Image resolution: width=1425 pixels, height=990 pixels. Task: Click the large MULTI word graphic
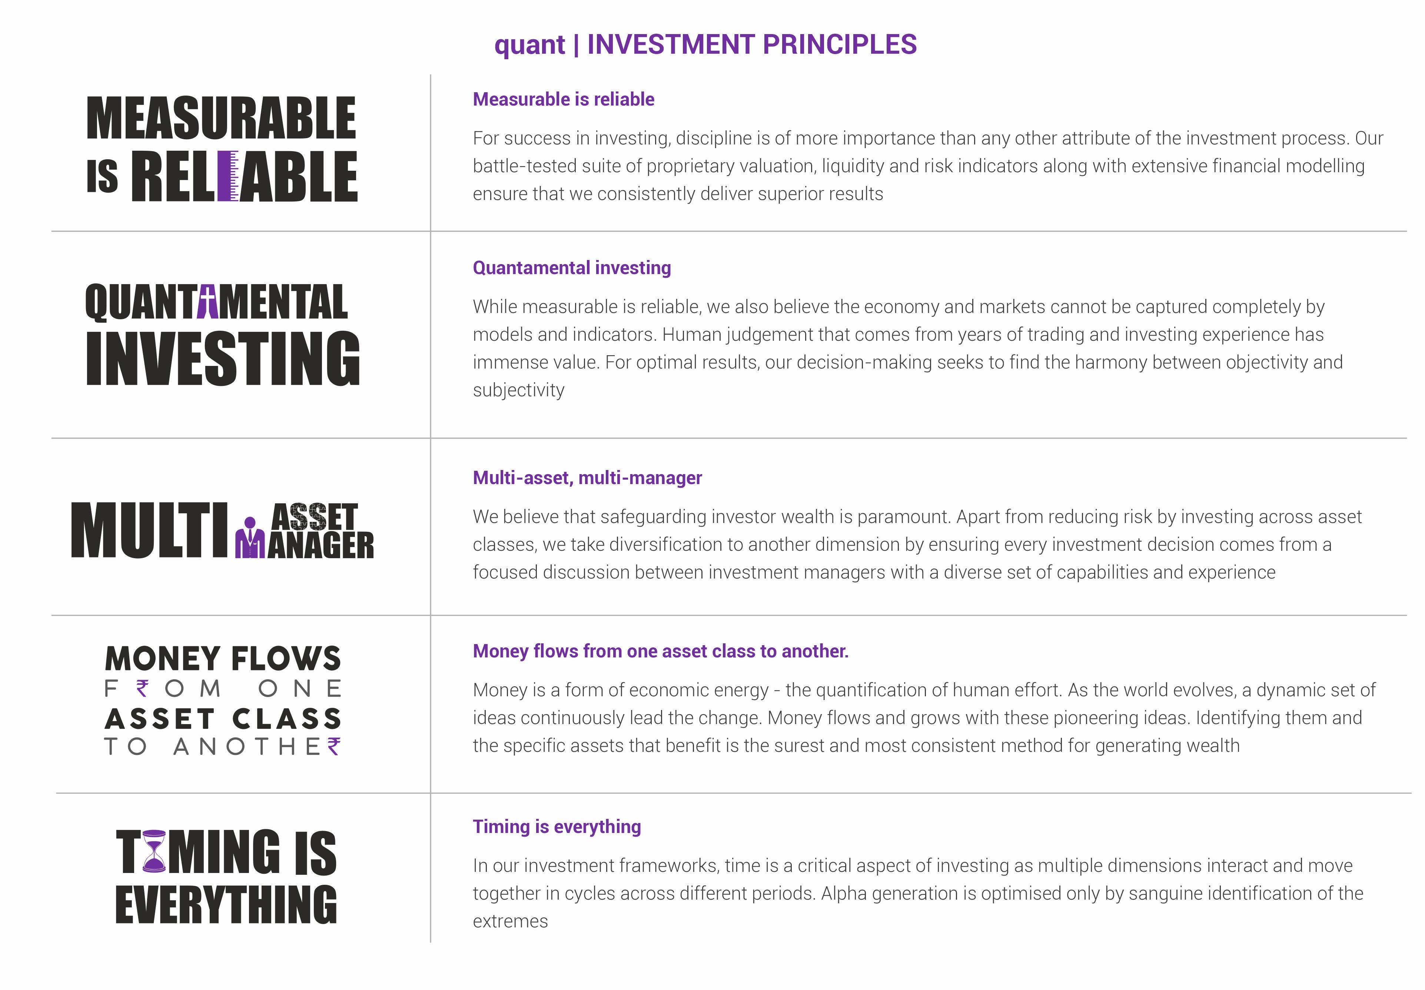coord(150,531)
